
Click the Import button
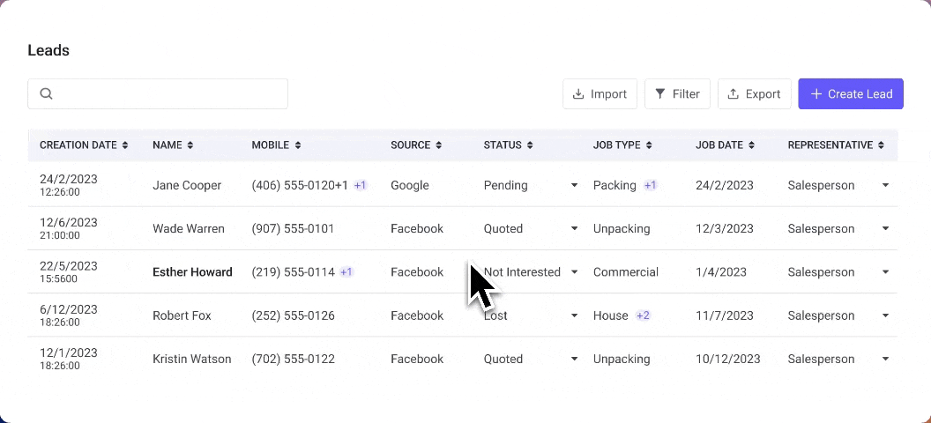(600, 94)
